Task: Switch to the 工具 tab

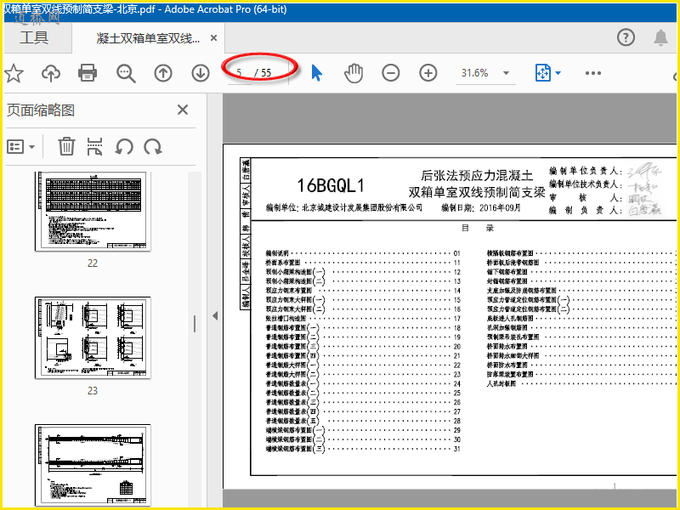Action: pyautogui.click(x=34, y=37)
